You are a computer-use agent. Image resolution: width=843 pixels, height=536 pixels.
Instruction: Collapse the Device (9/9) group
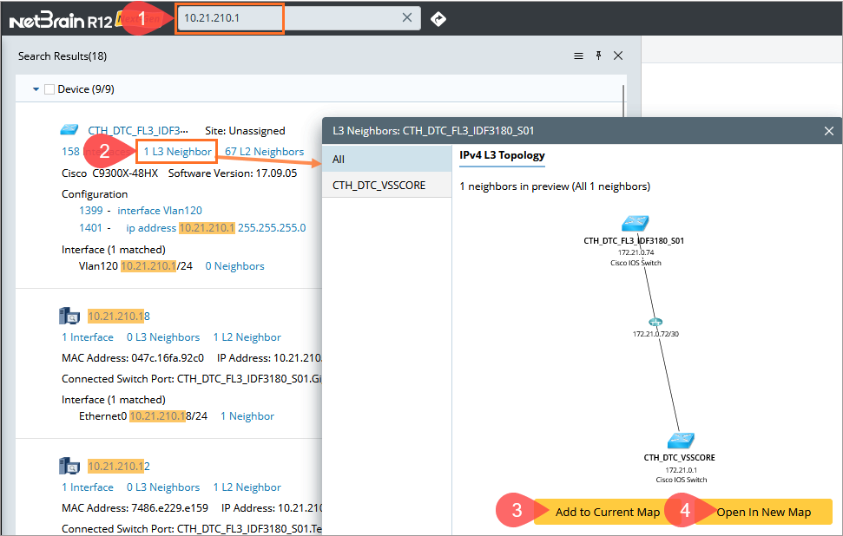(36, 89)
